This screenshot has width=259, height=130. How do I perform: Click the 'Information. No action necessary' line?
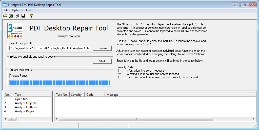[146, 71]
